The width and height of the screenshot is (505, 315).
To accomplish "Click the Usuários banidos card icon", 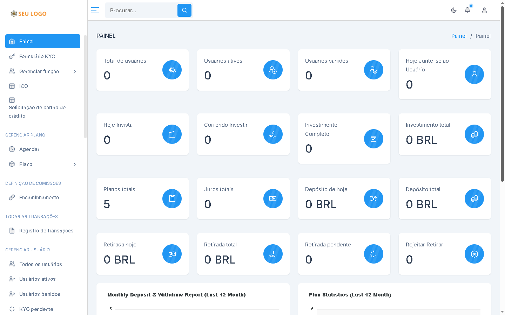I will [x=373, y=70].
